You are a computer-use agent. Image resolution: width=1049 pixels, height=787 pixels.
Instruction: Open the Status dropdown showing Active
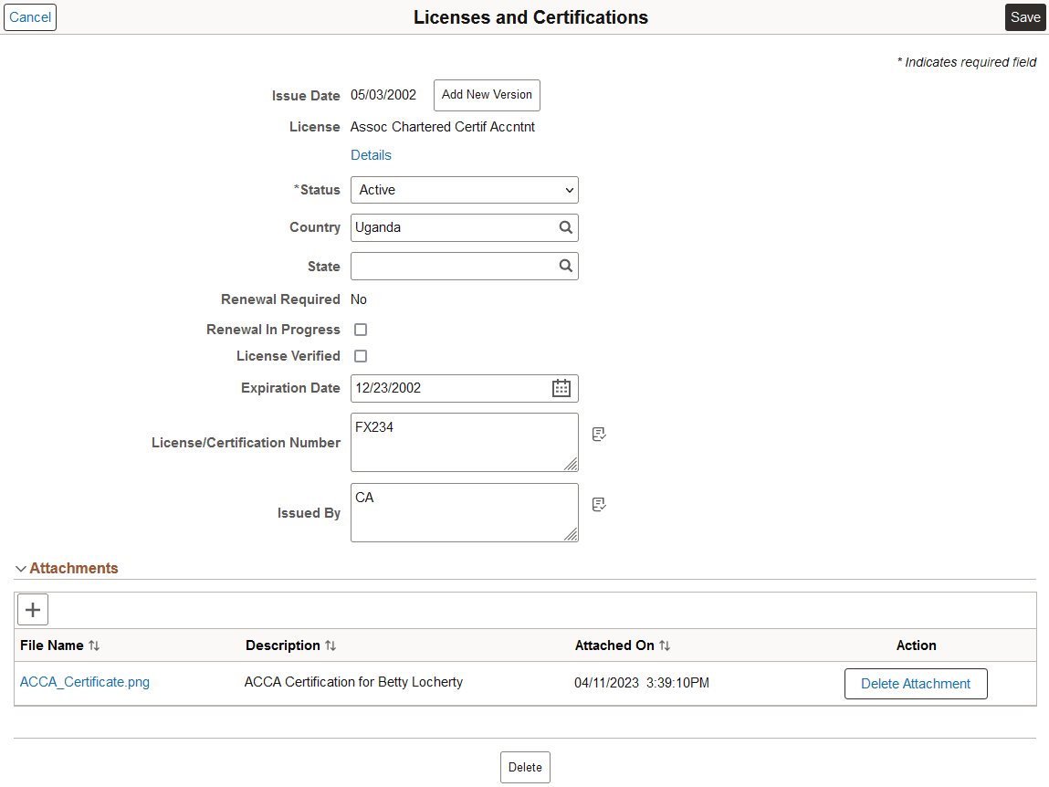pyautogui.click(x=465, y=190)
